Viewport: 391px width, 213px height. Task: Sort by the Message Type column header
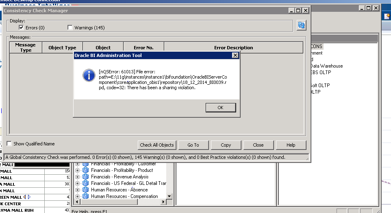click(26, 48)
